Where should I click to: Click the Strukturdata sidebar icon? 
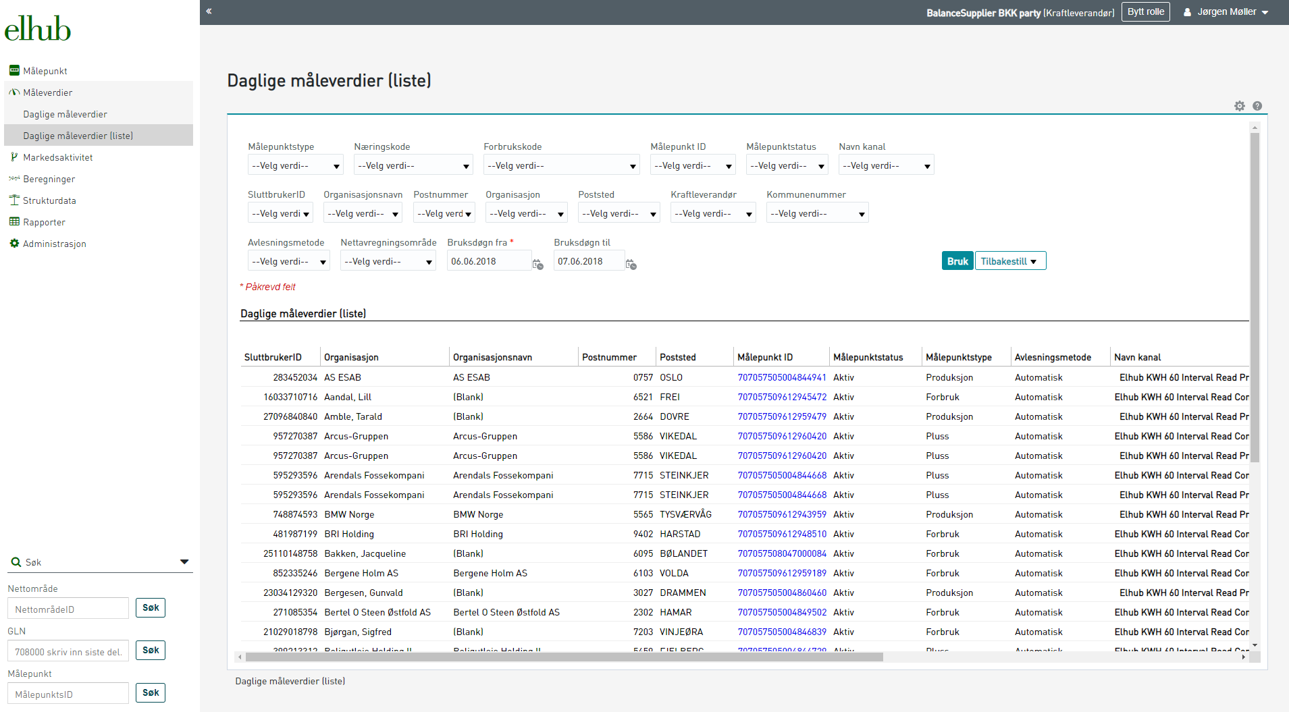[x=14, y=200]
